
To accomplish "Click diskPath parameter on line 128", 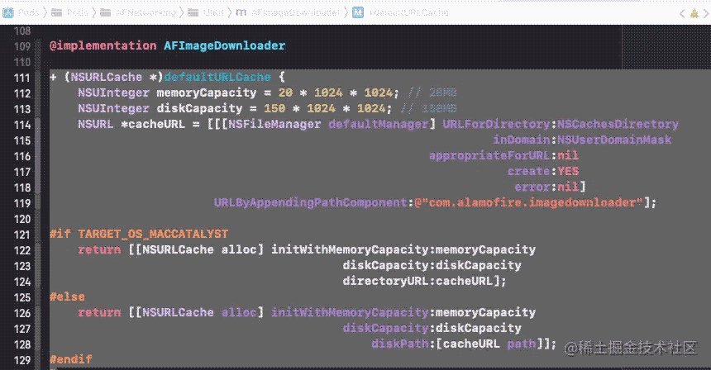I will click(x=399, y=344).
